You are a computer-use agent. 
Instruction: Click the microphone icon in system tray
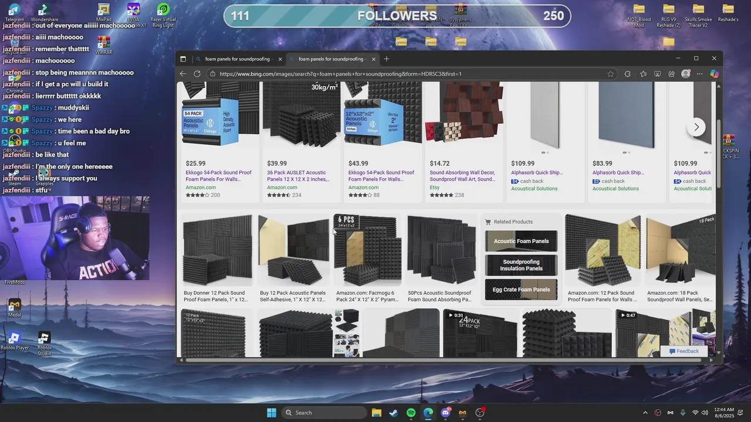click(x=683, y=413)
